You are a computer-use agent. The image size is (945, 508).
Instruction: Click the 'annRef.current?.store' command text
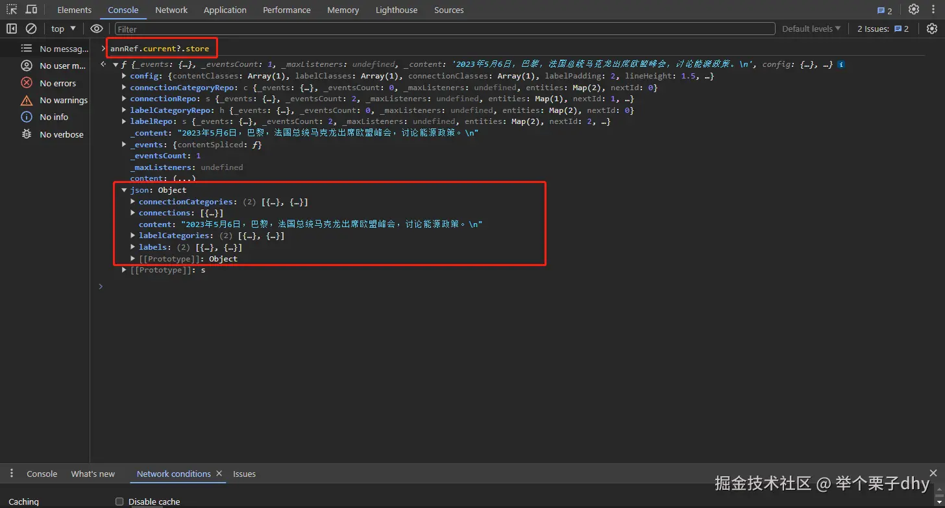point(160,49)
